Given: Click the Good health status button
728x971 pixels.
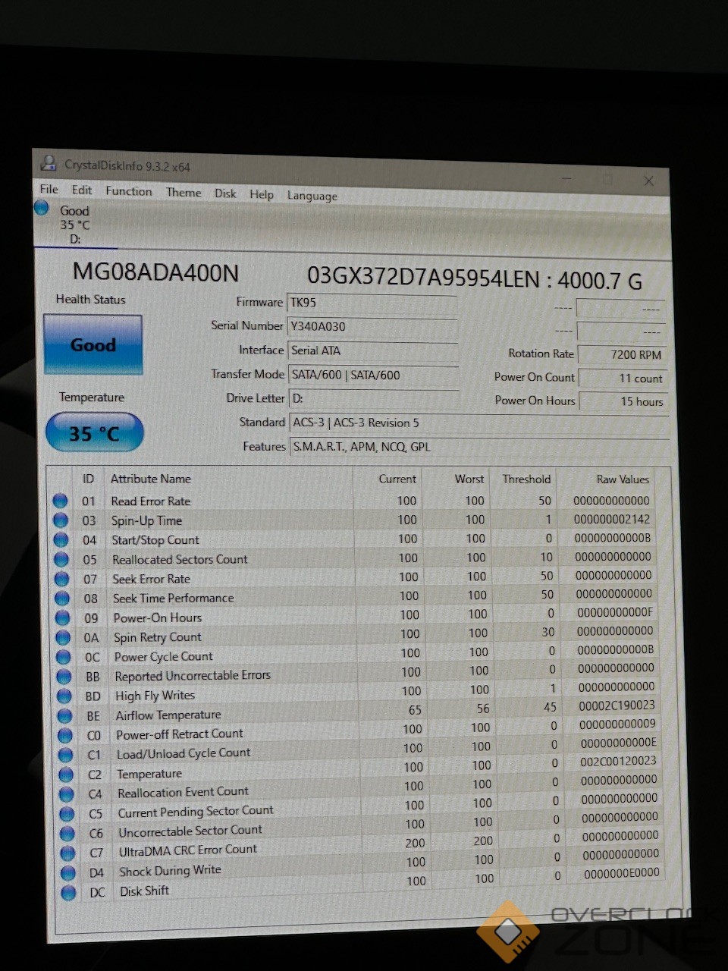Looking at the screenshot, I should tap(93, 344).
